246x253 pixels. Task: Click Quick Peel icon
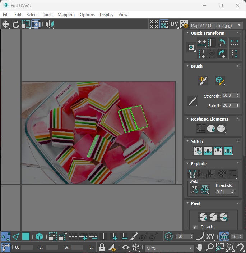203,217
